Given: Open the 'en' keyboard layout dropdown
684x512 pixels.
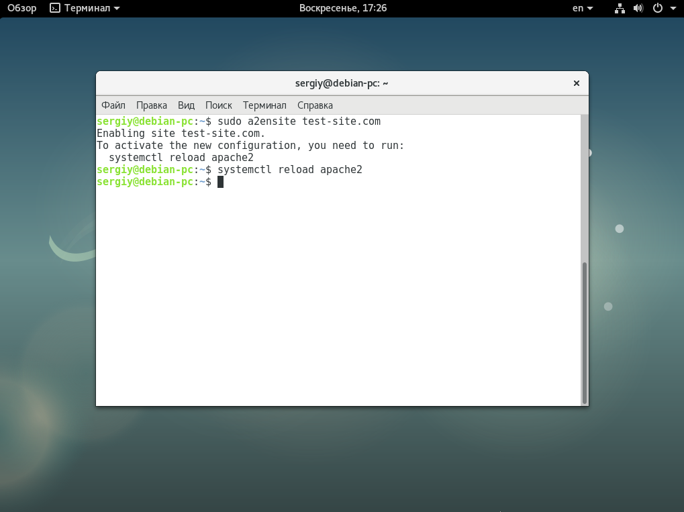Looking at the screenshot, I should click(582, 9).
